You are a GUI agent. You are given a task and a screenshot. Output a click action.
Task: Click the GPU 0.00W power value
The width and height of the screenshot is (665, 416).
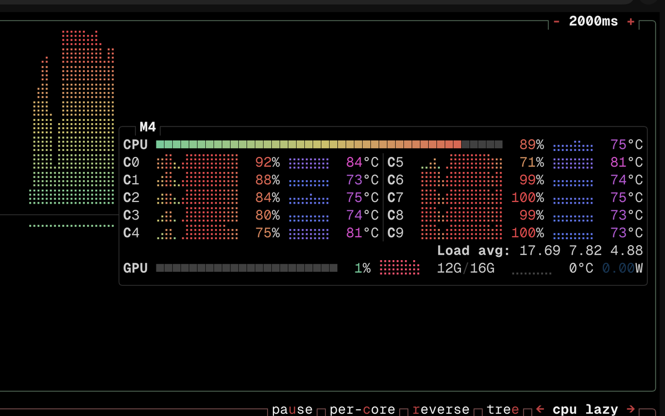click(623, 268)
